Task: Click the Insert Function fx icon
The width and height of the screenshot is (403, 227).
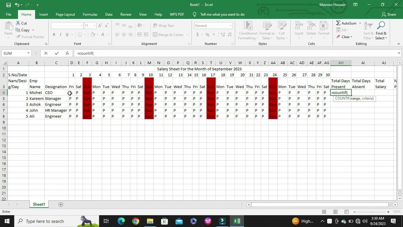Action: point(67,53)
